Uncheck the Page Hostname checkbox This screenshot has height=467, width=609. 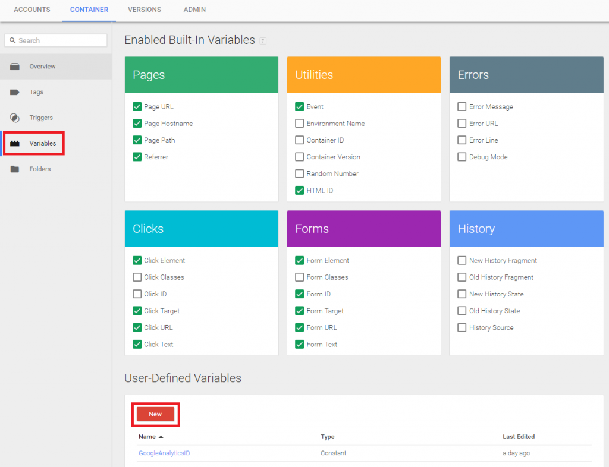137,124
